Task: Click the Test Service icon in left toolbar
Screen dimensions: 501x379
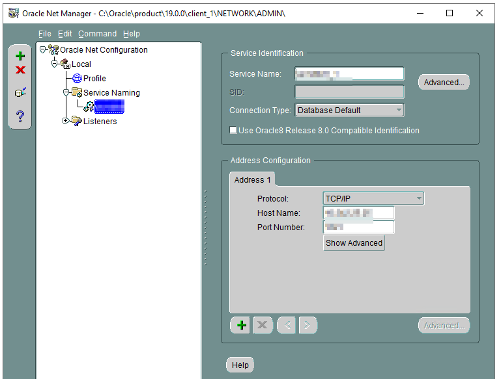Action: tap(20, 92)
